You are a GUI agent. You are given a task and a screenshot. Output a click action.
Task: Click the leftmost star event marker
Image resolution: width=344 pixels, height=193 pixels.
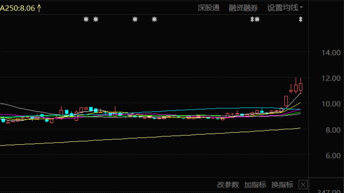point(86,19)
